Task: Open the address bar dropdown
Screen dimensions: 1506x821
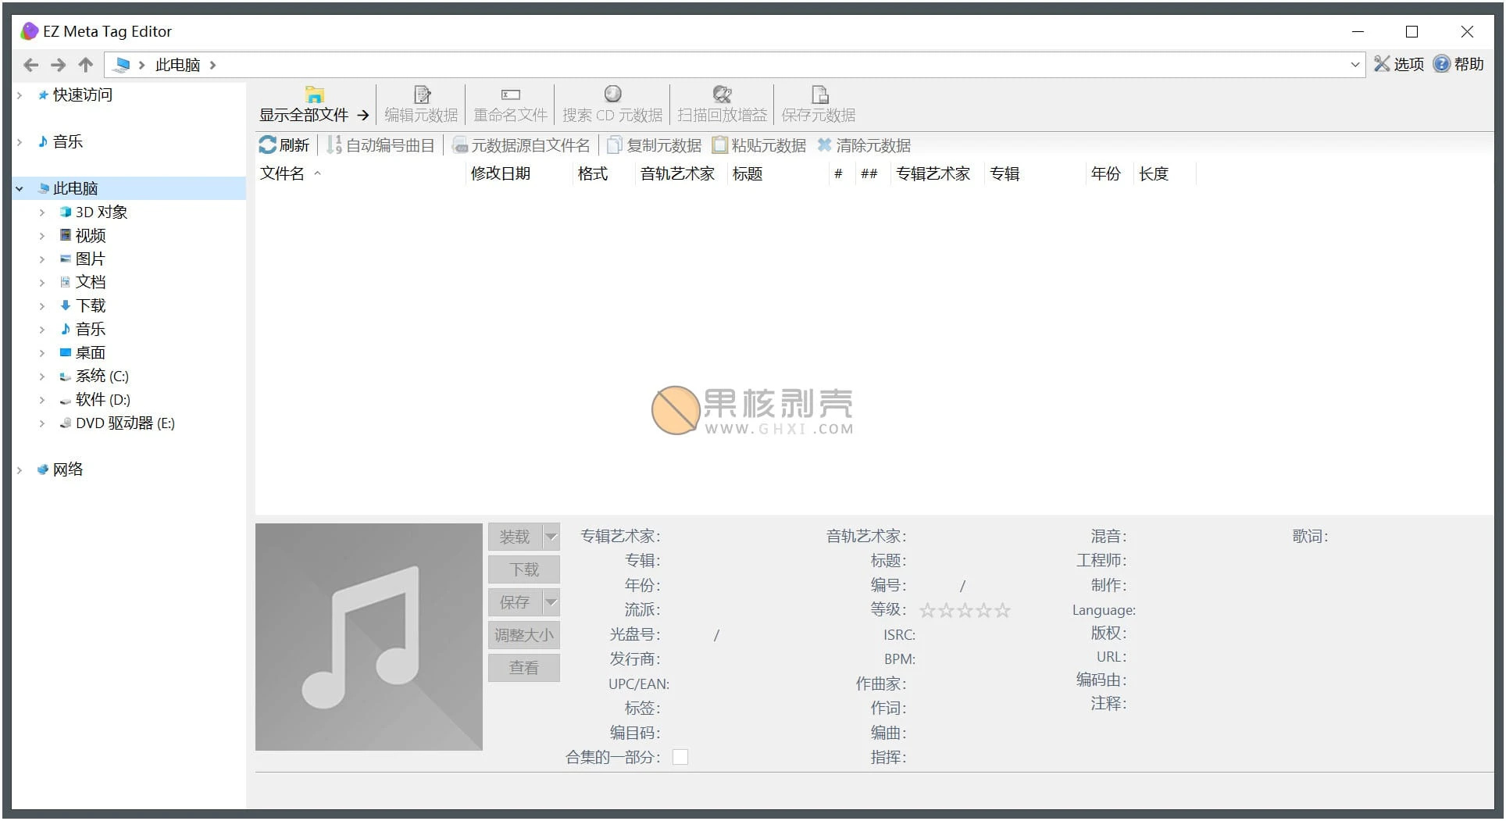Action: tap(1357, 64)
